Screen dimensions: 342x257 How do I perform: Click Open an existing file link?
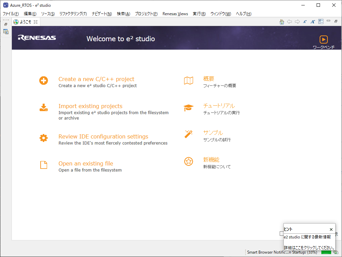pos(86,163)
